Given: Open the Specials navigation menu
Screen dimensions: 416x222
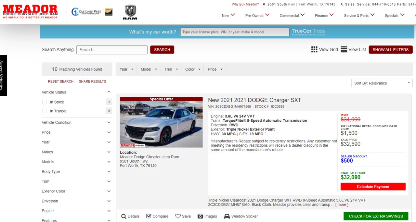Looking at the screenshot, I should click(395, 15).
